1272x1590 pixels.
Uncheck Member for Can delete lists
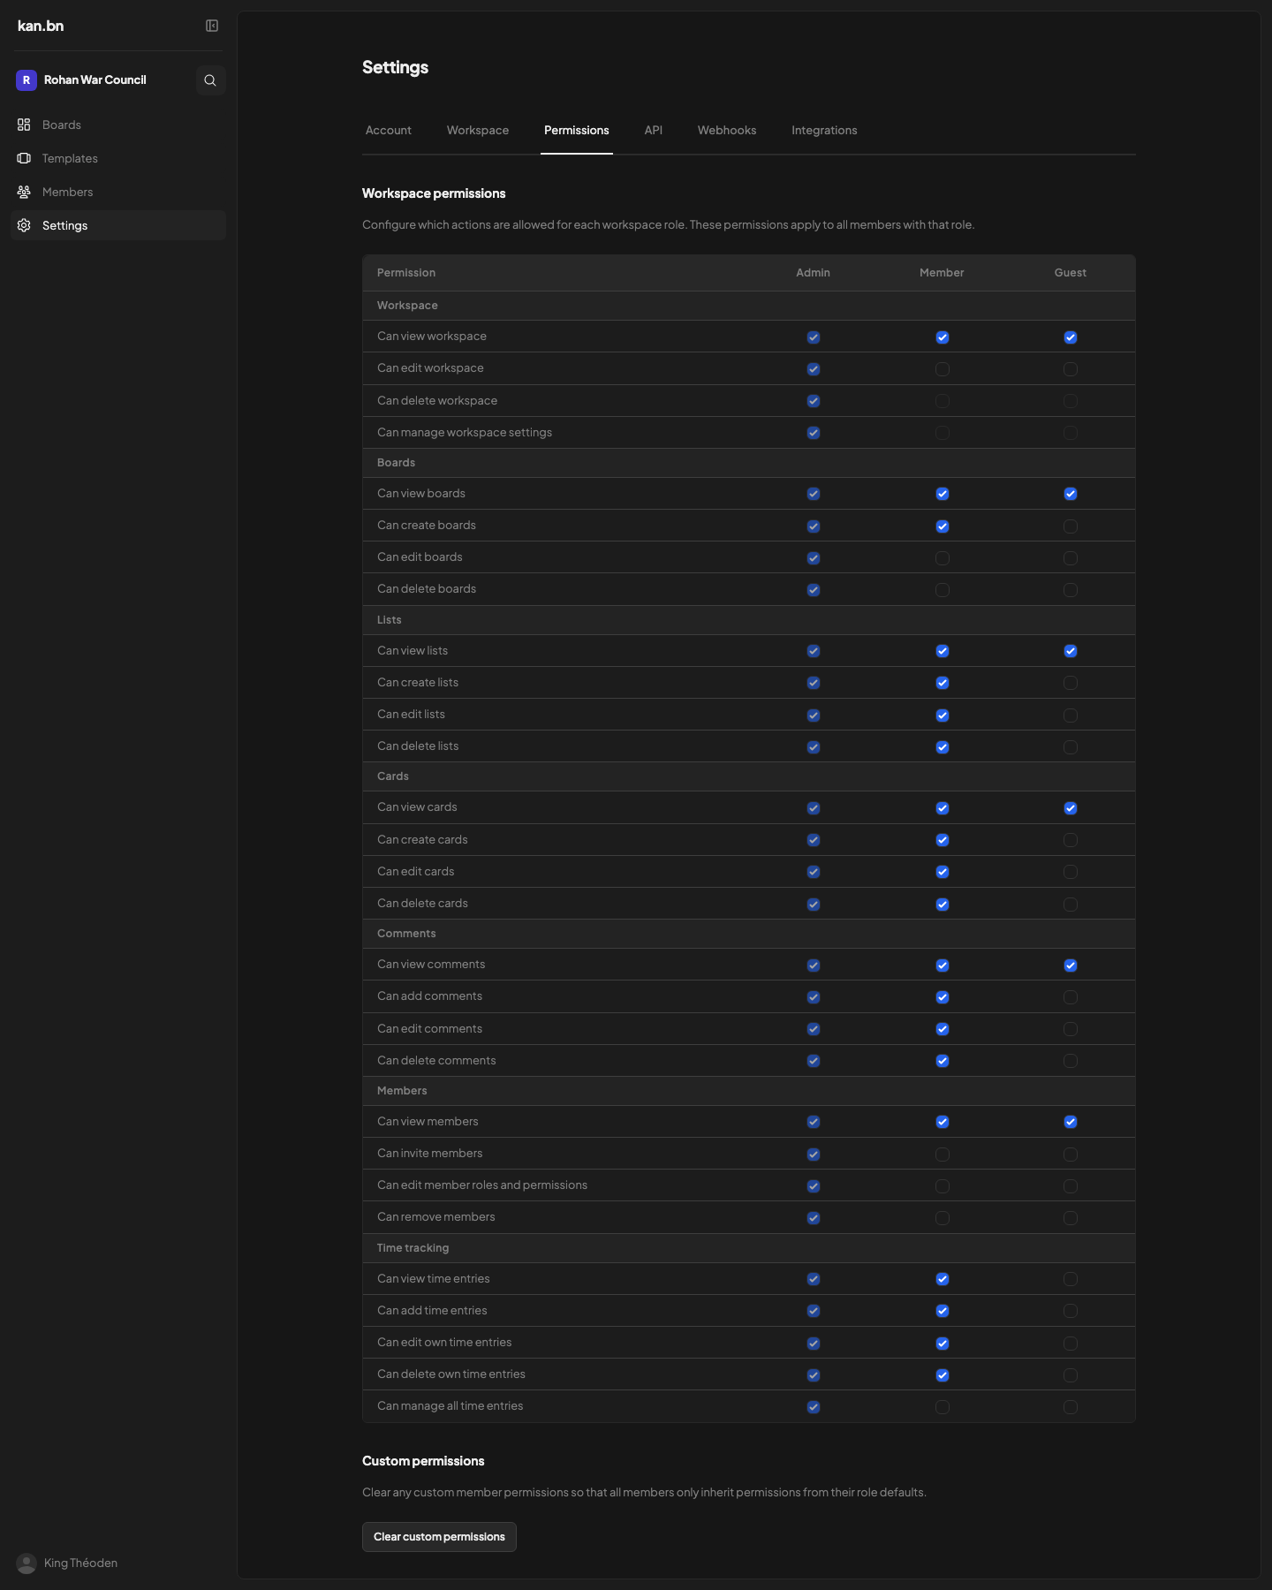click(943, 747)
